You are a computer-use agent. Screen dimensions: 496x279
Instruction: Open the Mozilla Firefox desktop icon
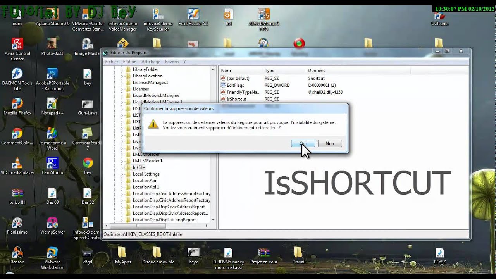point(17,104)
